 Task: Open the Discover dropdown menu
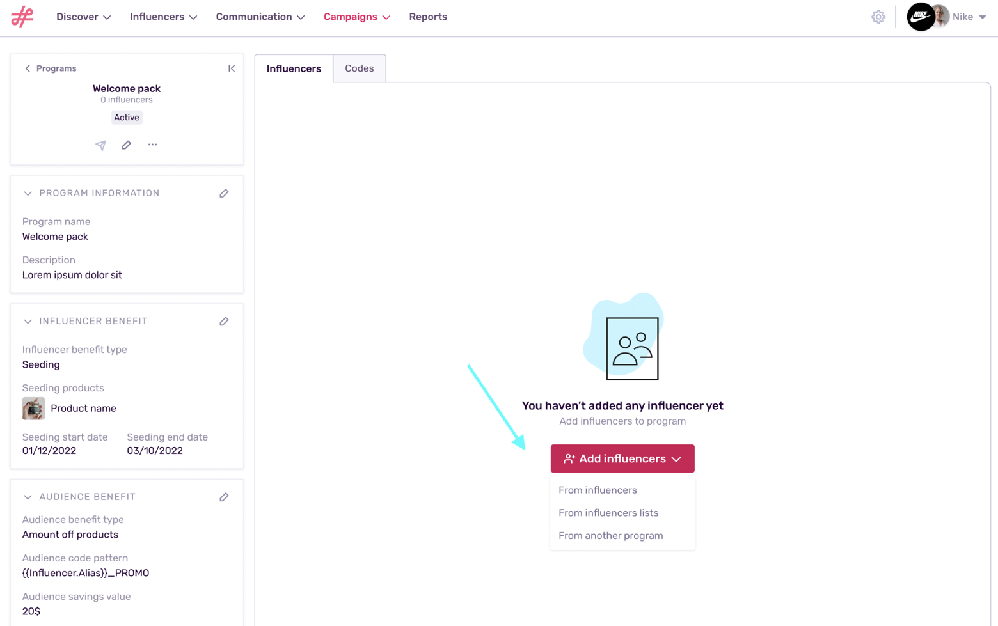(x=83, y=17)
